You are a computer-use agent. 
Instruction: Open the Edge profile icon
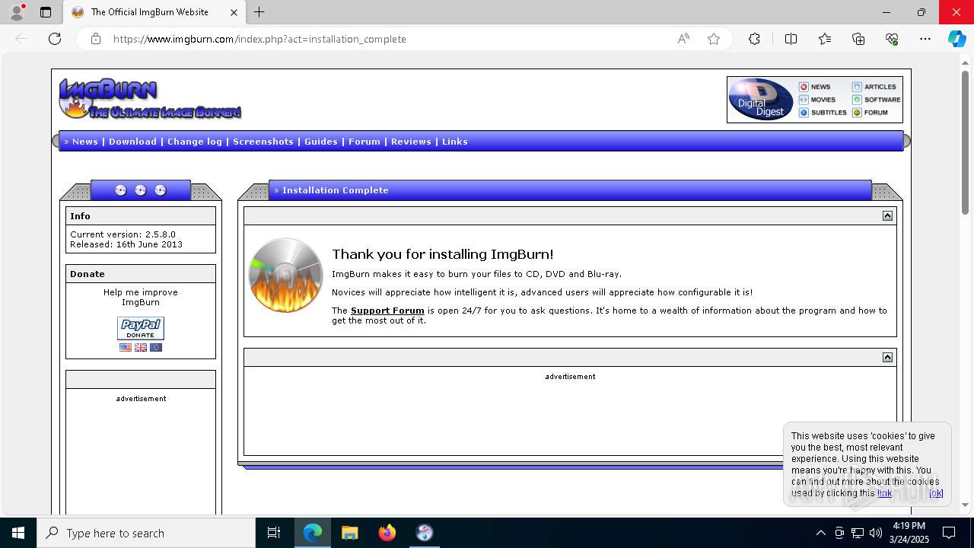[17, 12]
